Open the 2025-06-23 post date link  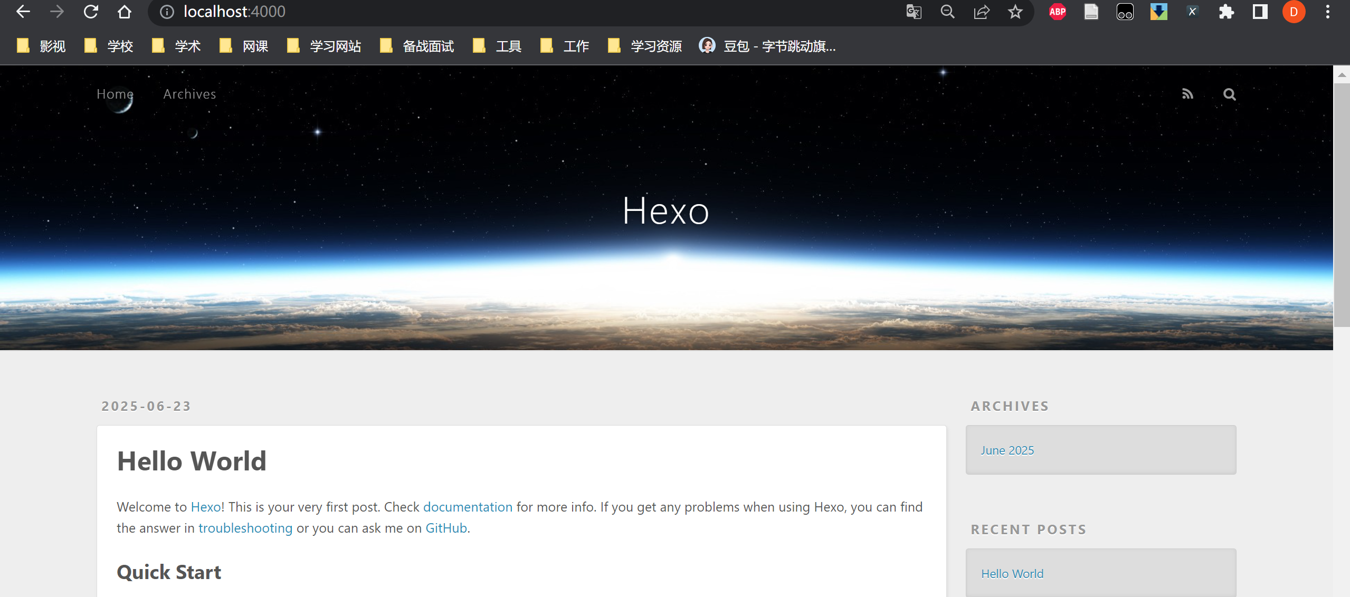click(x=146, y=406)
